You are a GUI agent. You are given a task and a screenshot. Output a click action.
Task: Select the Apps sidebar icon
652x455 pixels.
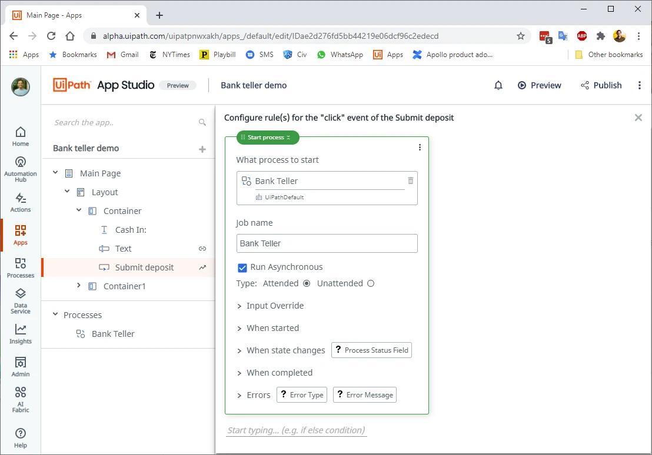coord(21,235)
